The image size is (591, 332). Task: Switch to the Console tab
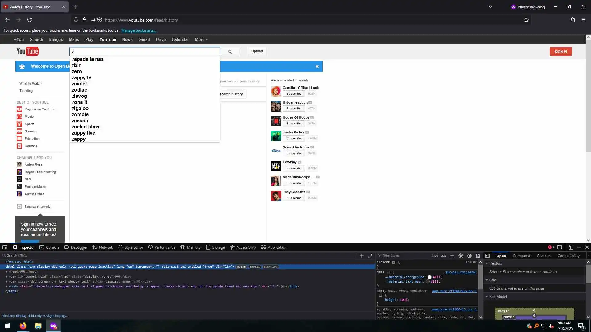tap(49, 247)
